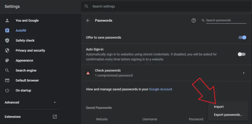Select the Autofill clipboard icon
The height and width of the screenshot is (124, 252).
(x=7, y=30)
